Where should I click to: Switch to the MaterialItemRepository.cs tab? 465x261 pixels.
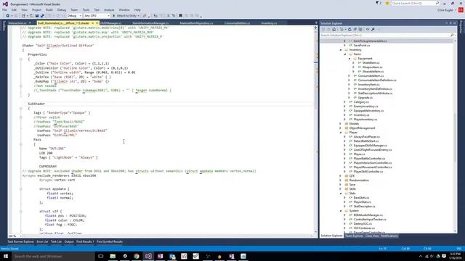[x=196, y=23]
